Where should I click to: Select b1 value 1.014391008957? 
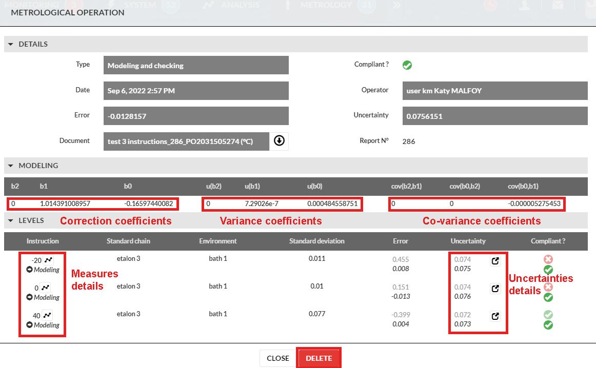[x=65, y=203]
